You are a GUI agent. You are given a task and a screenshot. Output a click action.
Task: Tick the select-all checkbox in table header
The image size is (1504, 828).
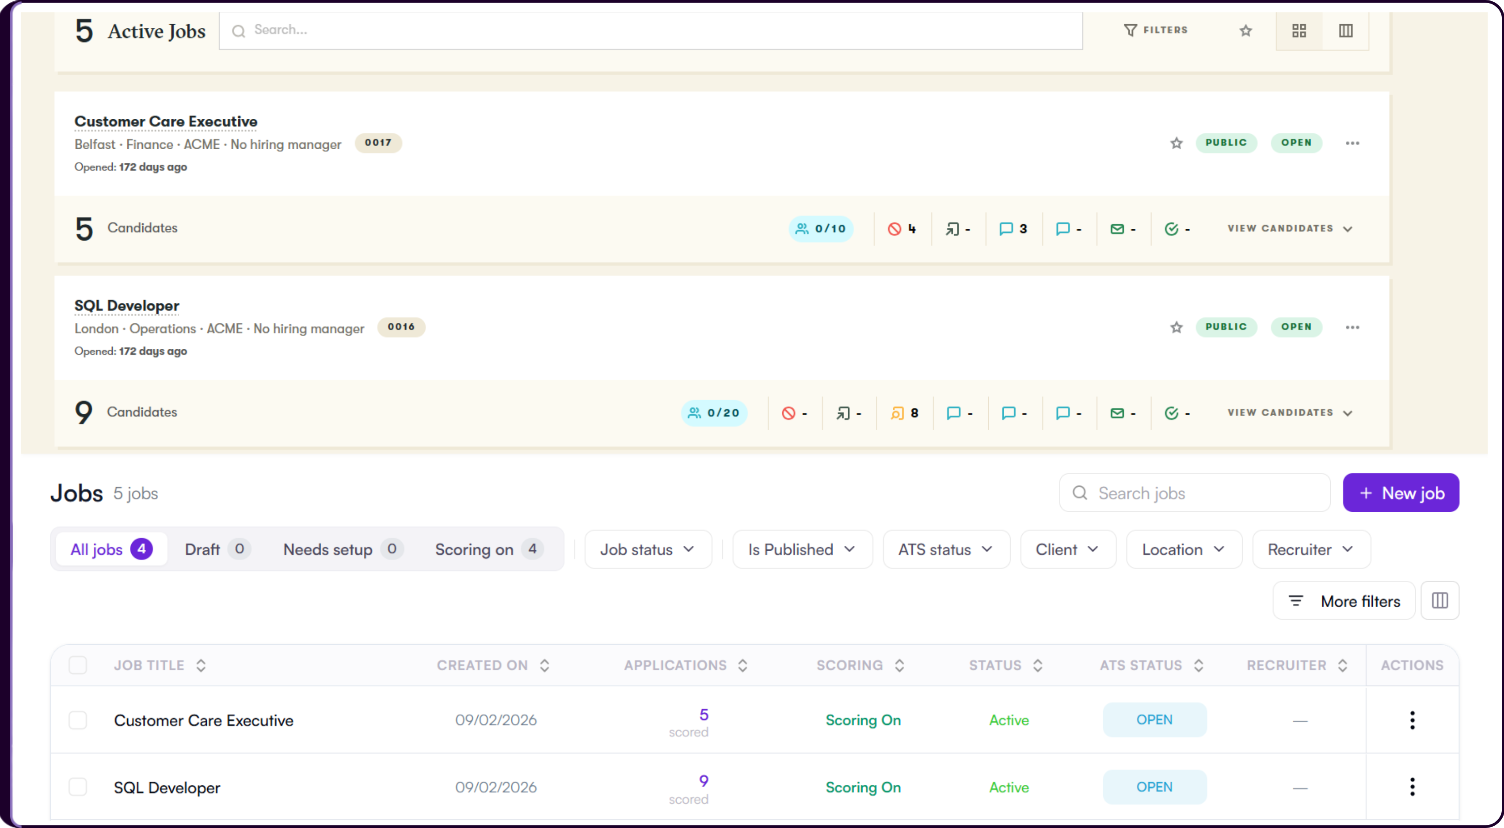coord(78,665)
